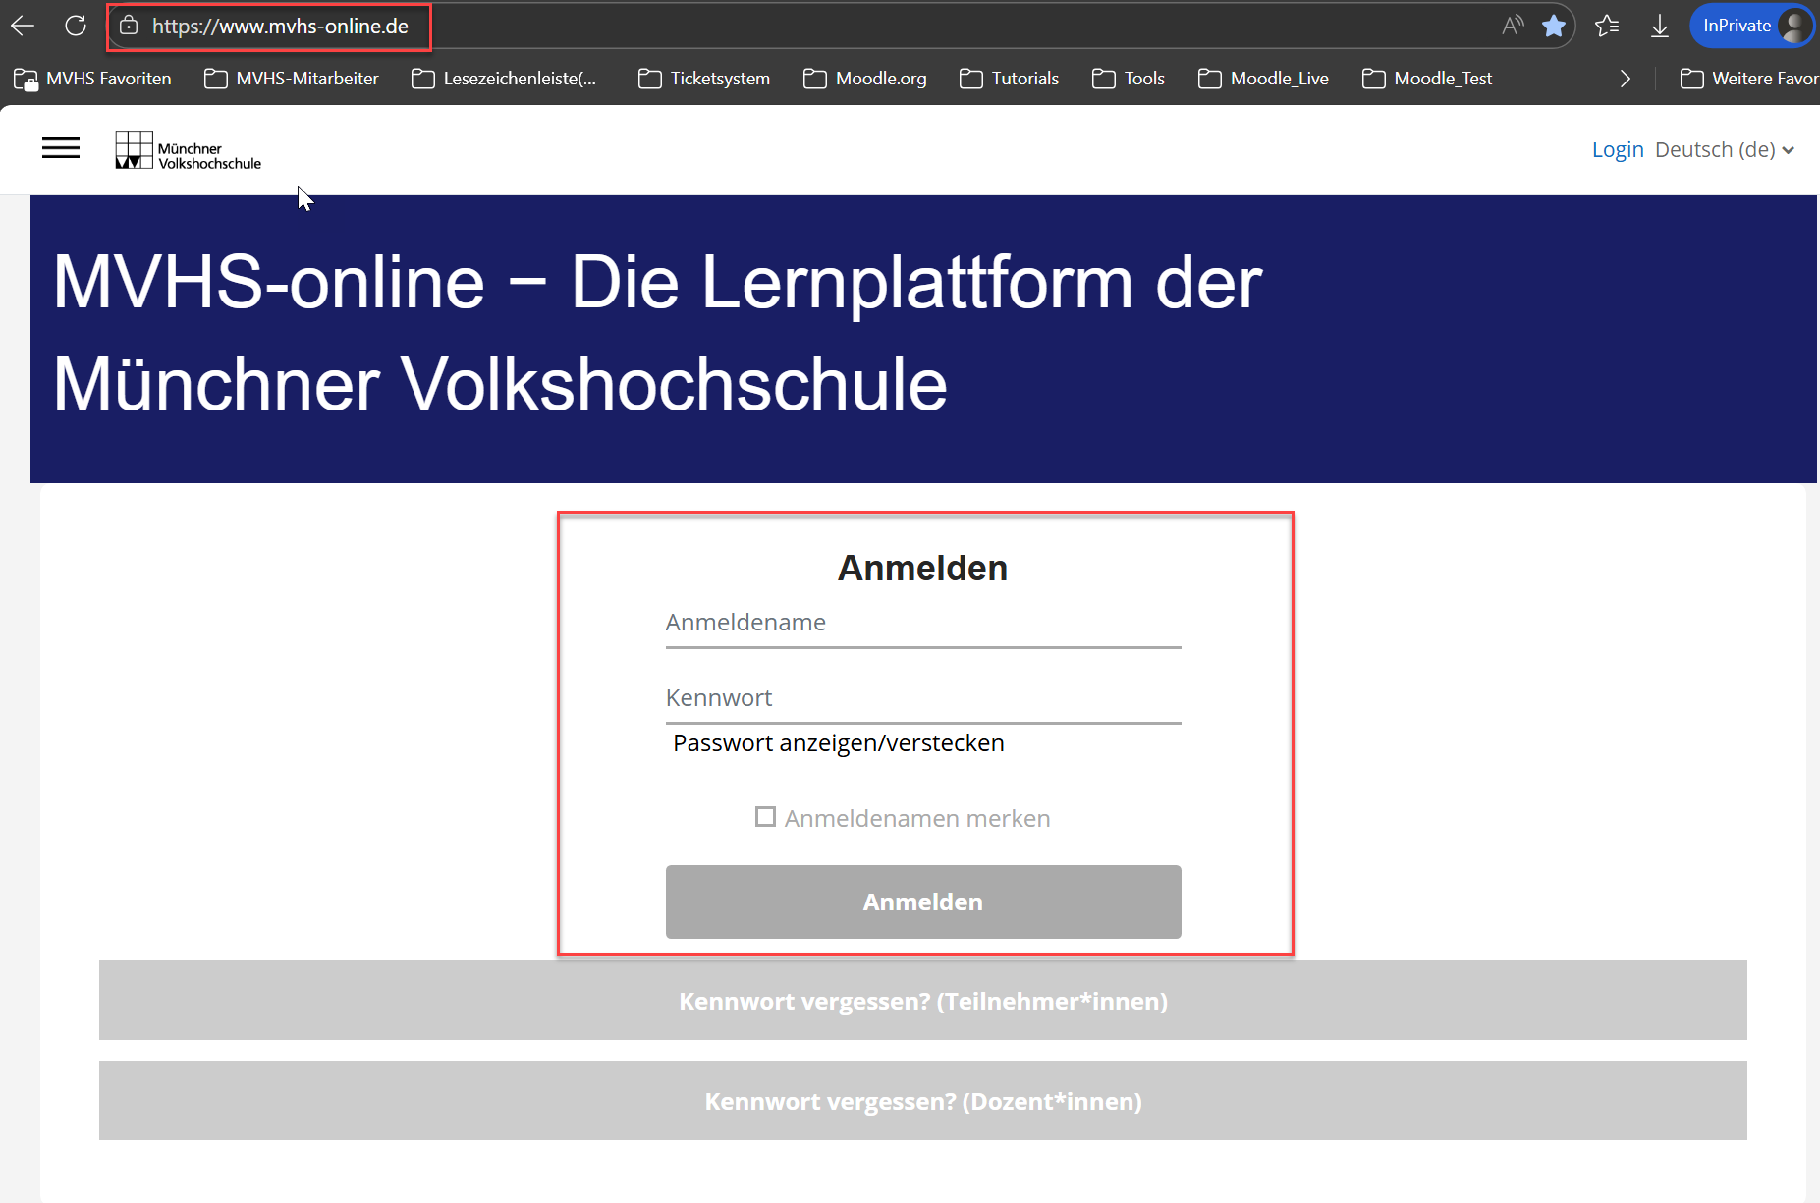Open the favorites list icon
This screenshot has width=1820, height=1203.
[1607, 27]
